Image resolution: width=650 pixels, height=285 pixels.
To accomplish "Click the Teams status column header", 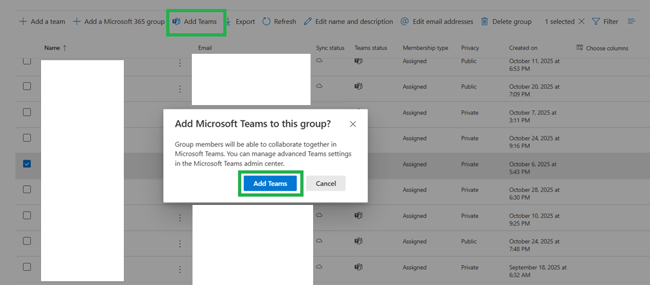I will point(371,48).
